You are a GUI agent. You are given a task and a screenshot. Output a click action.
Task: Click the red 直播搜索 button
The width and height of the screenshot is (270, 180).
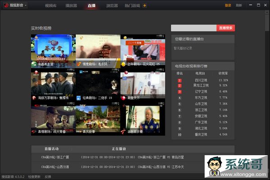(225, 28)
